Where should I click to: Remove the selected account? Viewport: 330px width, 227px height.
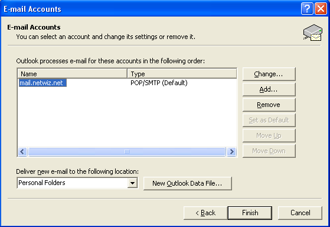(269, 105)
